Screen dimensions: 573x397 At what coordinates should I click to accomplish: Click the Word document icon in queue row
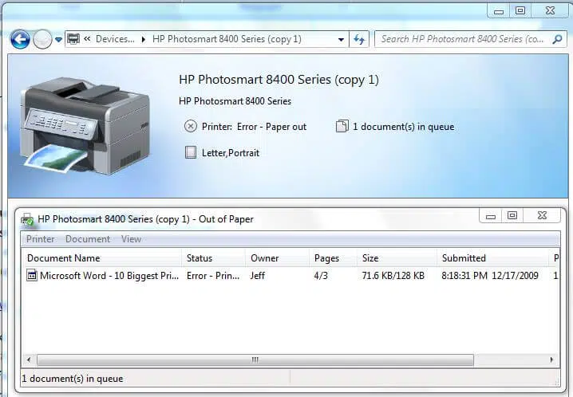click(32, 276)
